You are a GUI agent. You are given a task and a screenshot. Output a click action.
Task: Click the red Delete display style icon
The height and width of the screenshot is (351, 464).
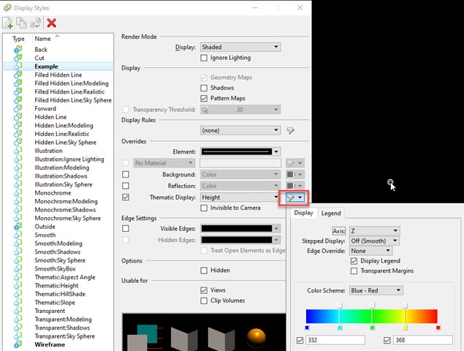(52, 23)
